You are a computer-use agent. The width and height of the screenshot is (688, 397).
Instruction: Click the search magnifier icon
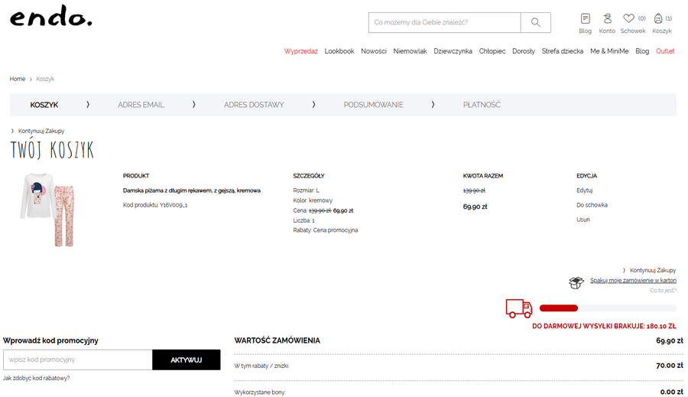(535, 23)
